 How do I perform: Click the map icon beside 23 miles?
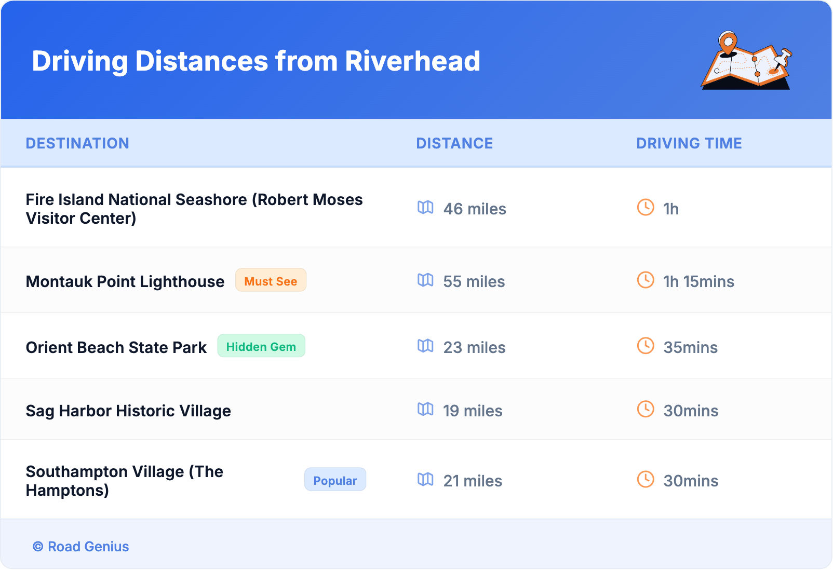coord(425,346)
